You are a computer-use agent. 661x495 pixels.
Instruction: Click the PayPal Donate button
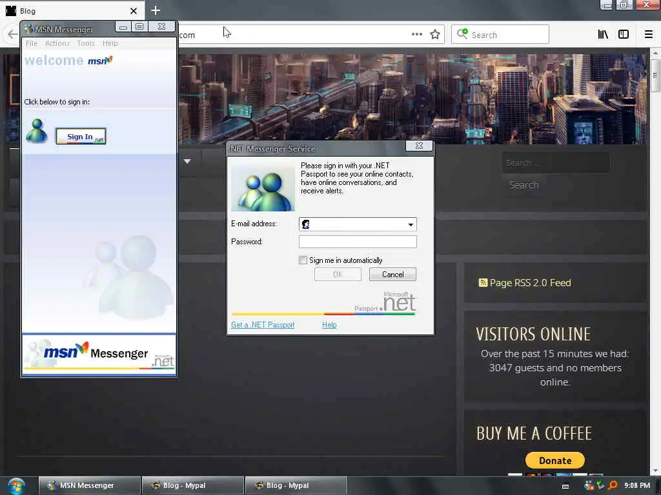pyautogui.click(x=554, y=460)
